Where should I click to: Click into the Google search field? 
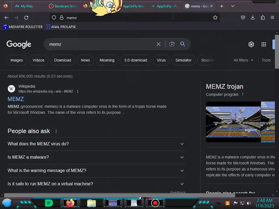point(101,44)
